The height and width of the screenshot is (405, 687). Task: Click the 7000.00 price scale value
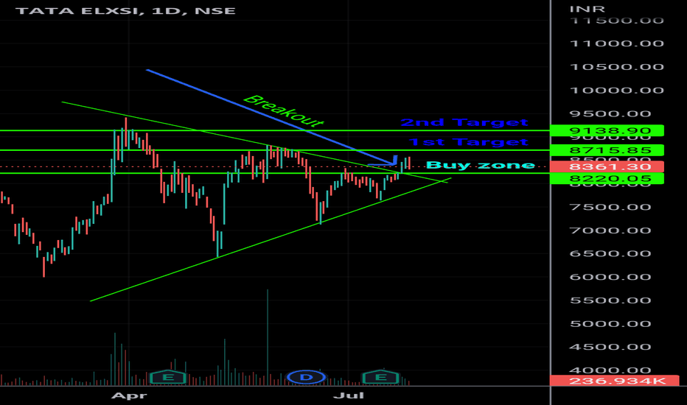pos(610,230)
